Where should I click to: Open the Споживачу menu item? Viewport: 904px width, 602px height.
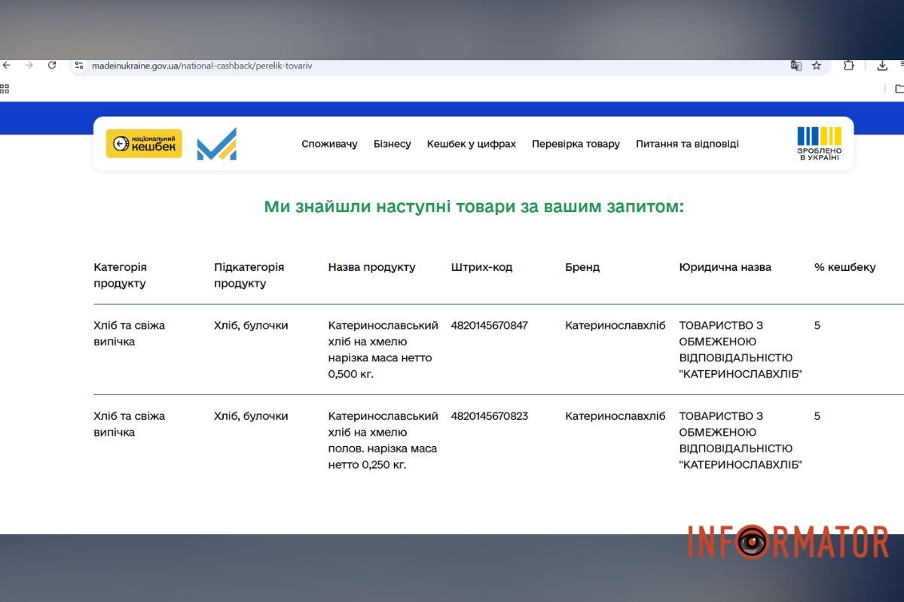[x=329, y=144]
